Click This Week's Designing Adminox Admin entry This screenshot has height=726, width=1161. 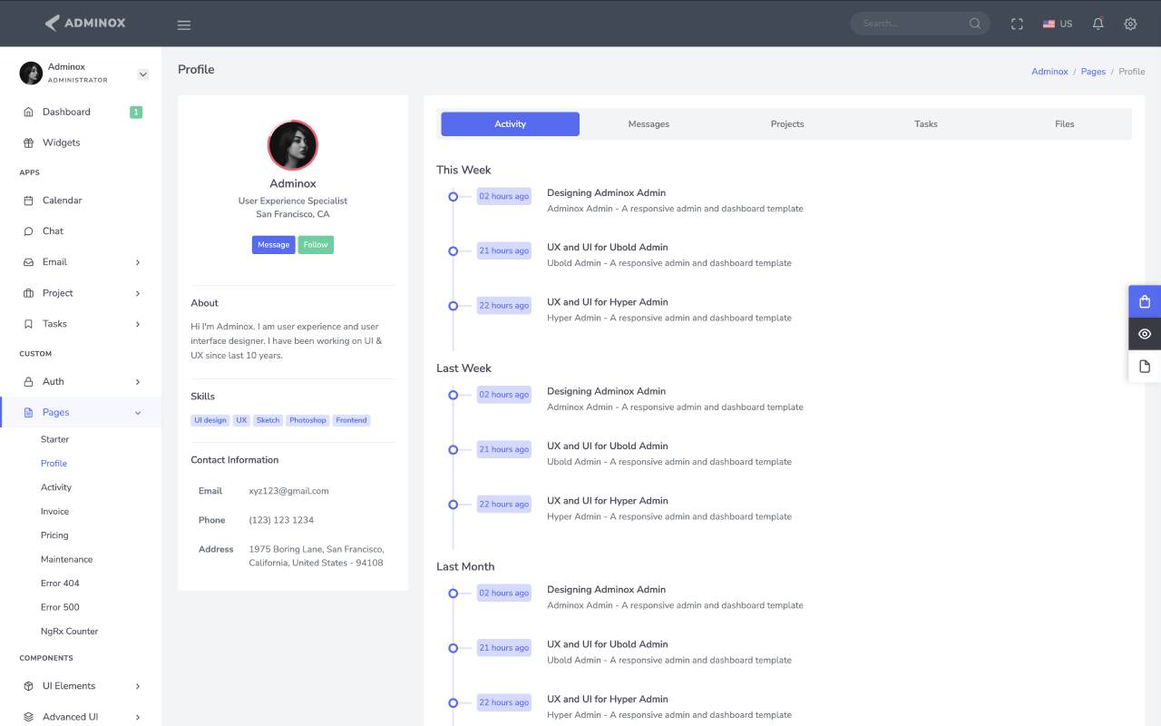(x=606, y=193)
